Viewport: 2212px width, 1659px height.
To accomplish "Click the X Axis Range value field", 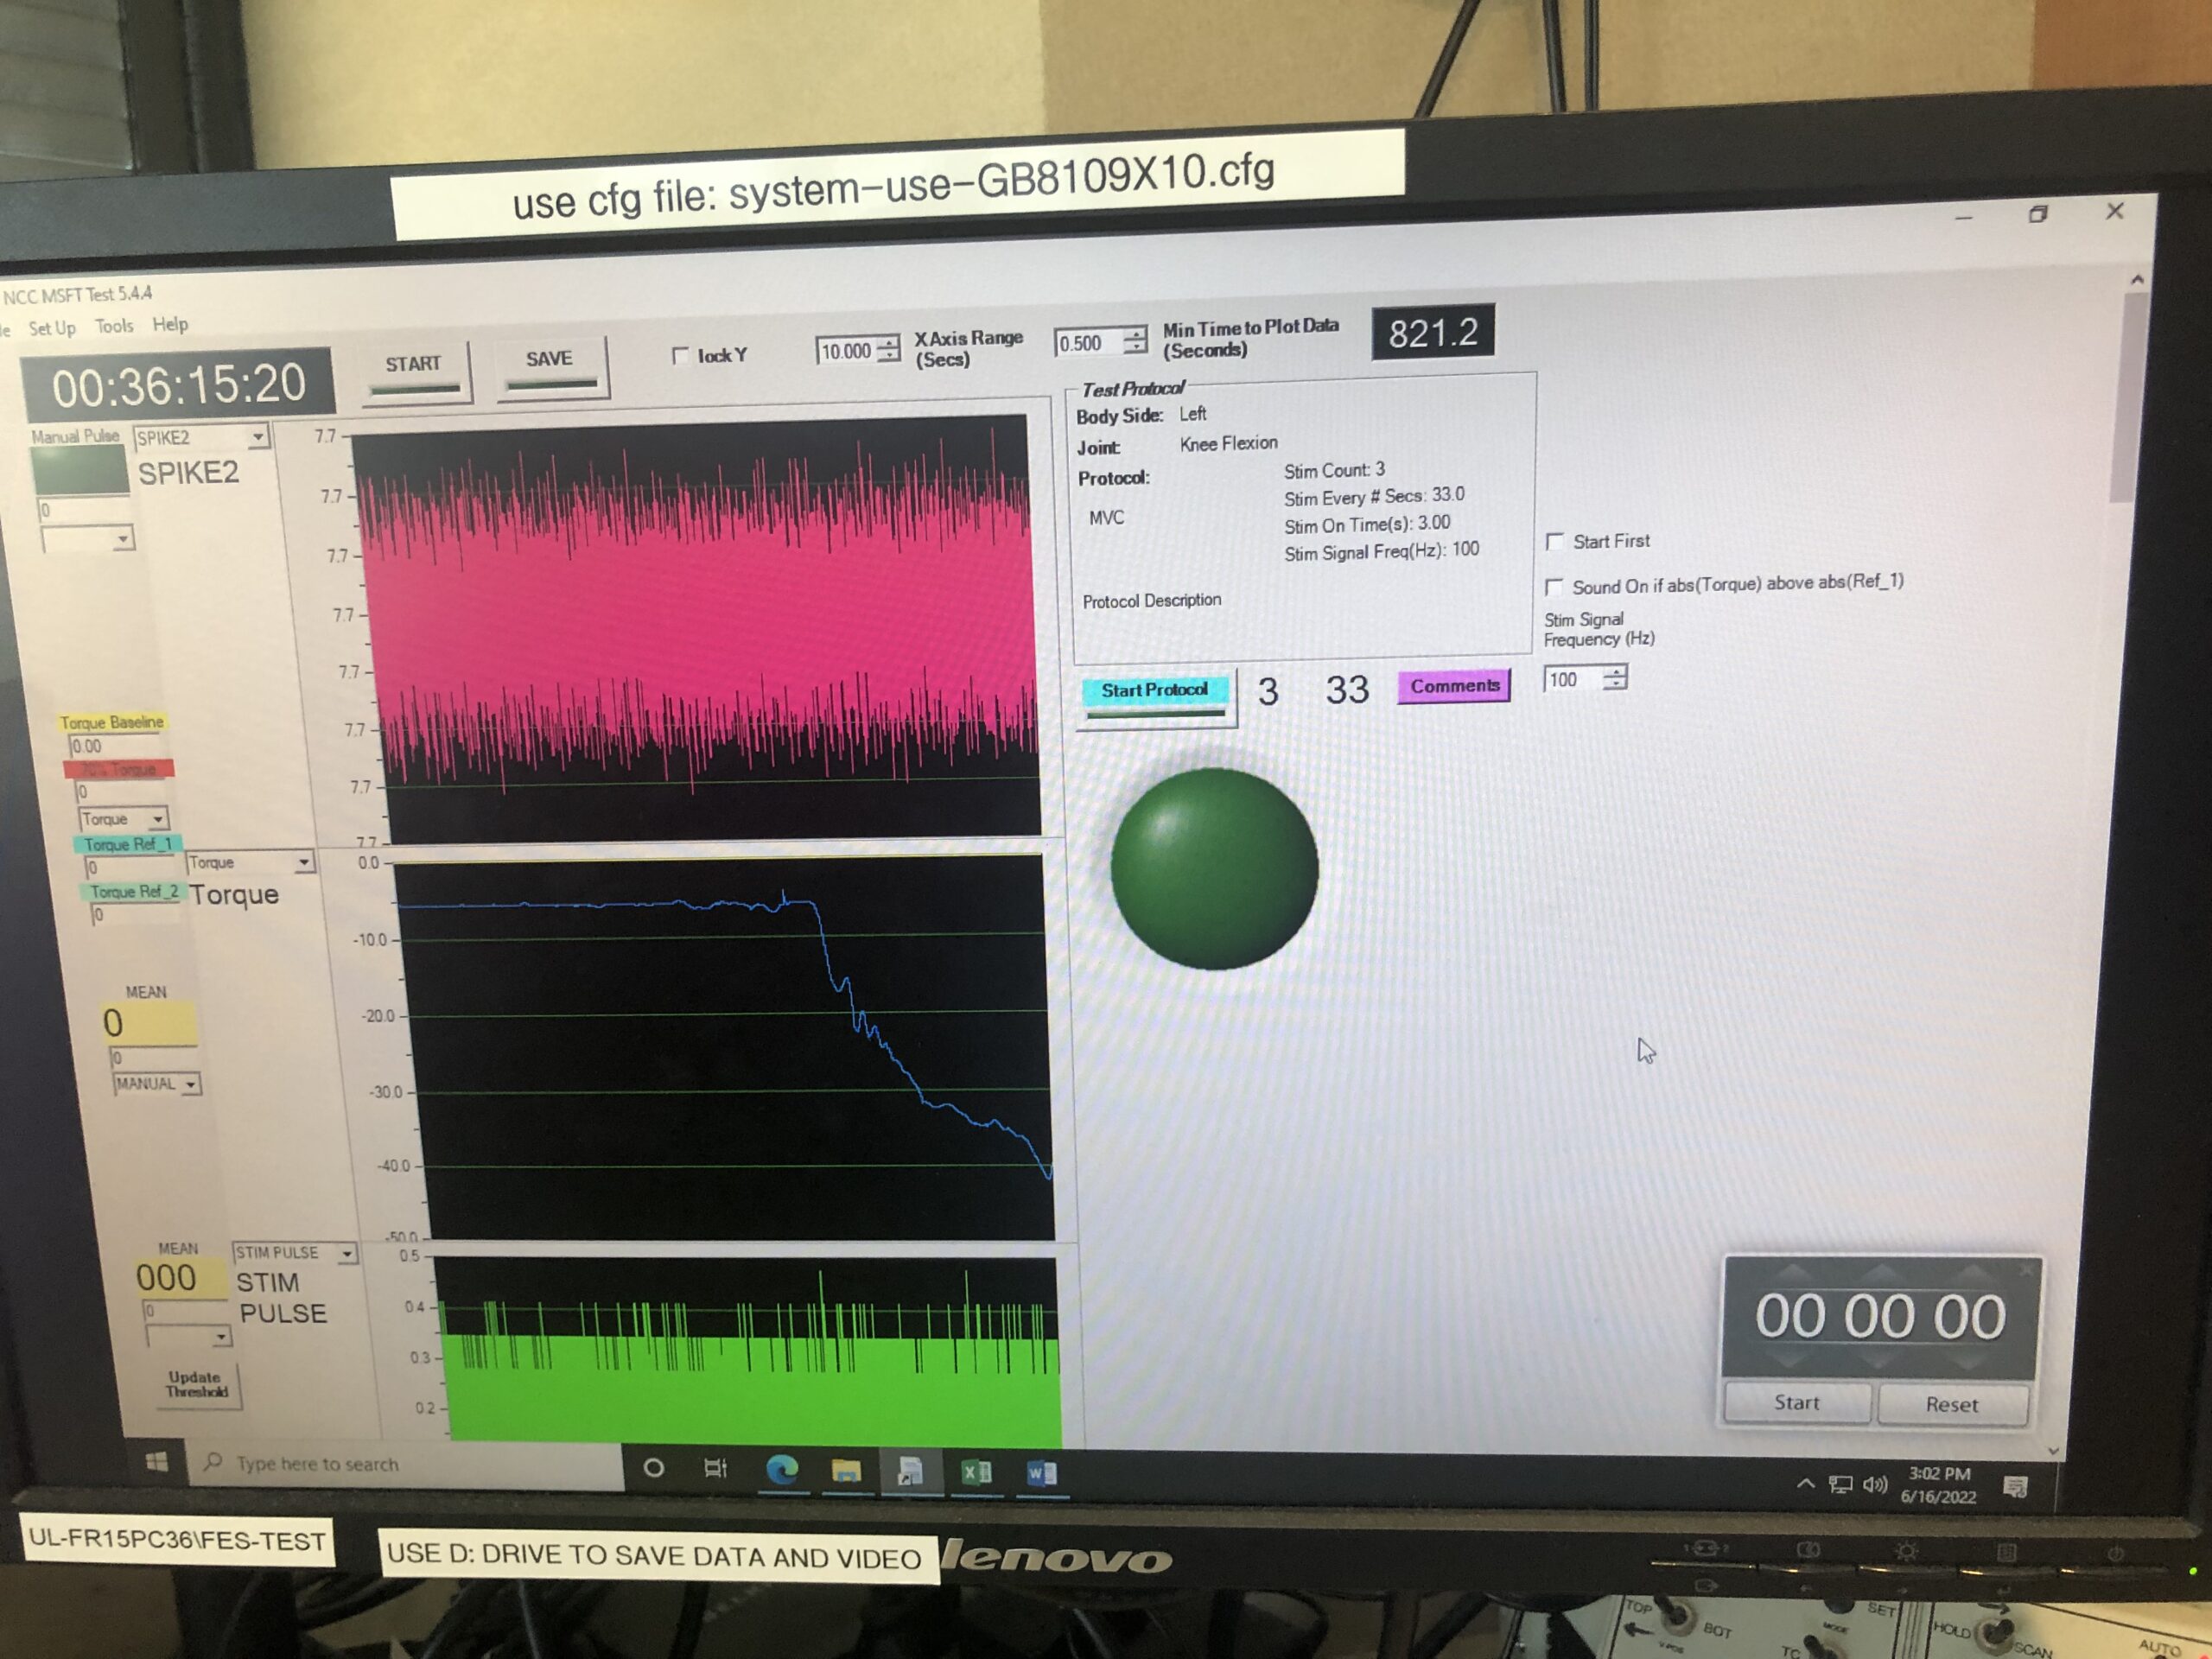I will [x=846, y=350].
